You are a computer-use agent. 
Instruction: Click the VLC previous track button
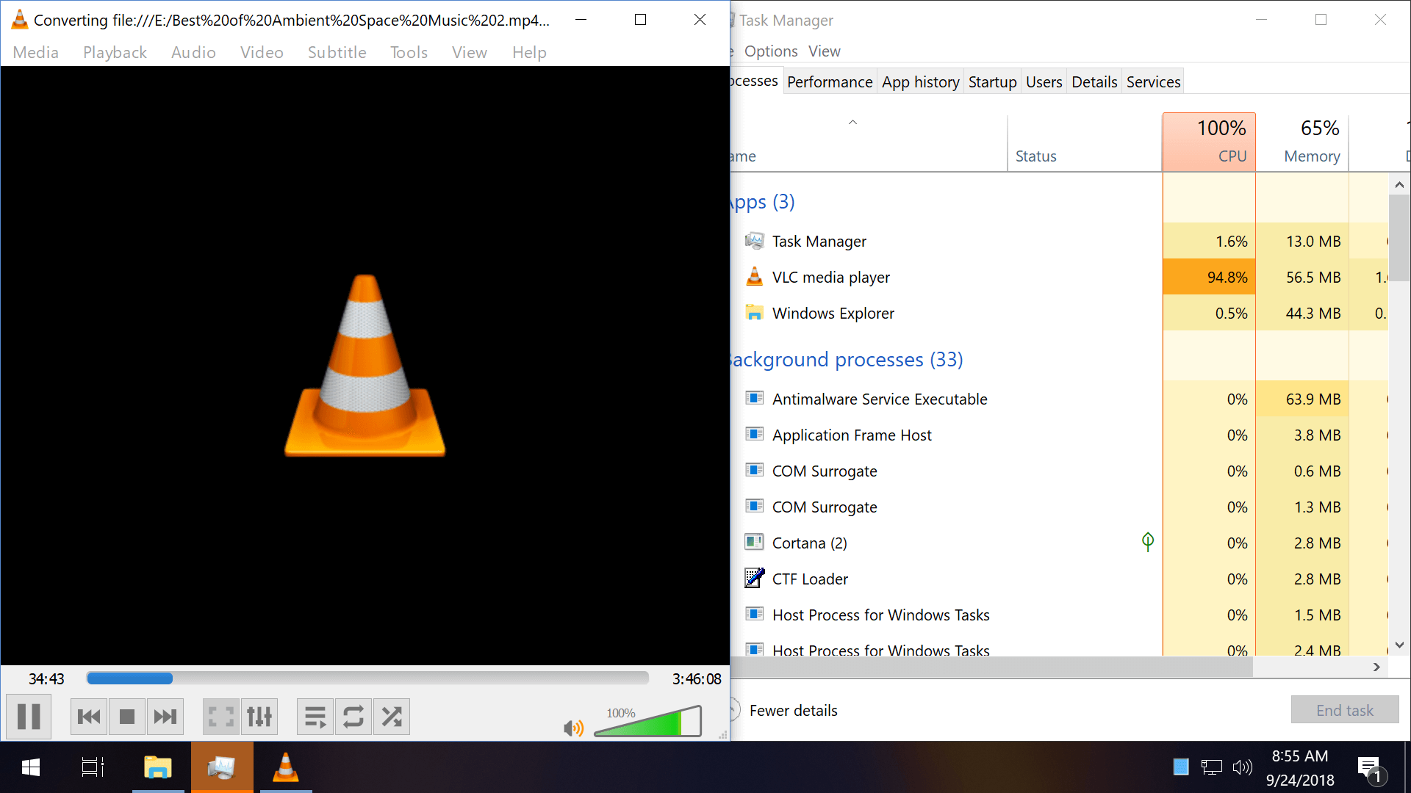tap(88, 717)
